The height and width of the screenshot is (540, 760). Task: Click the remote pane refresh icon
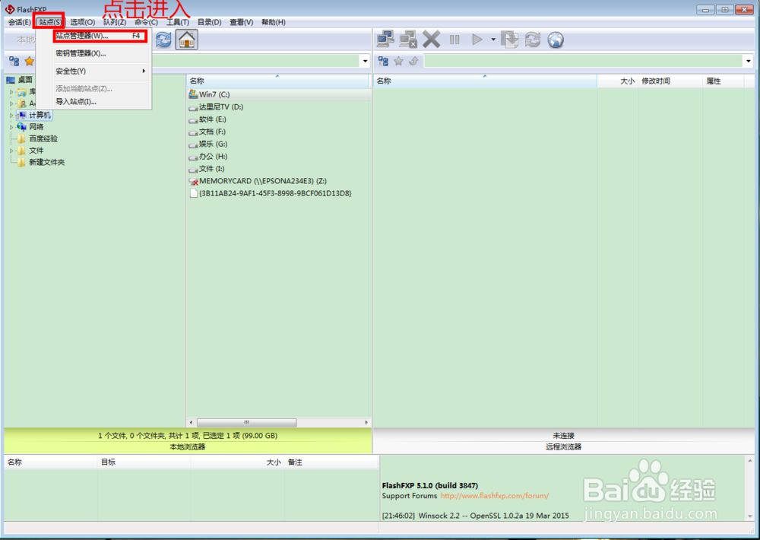(x=532, y=40)
